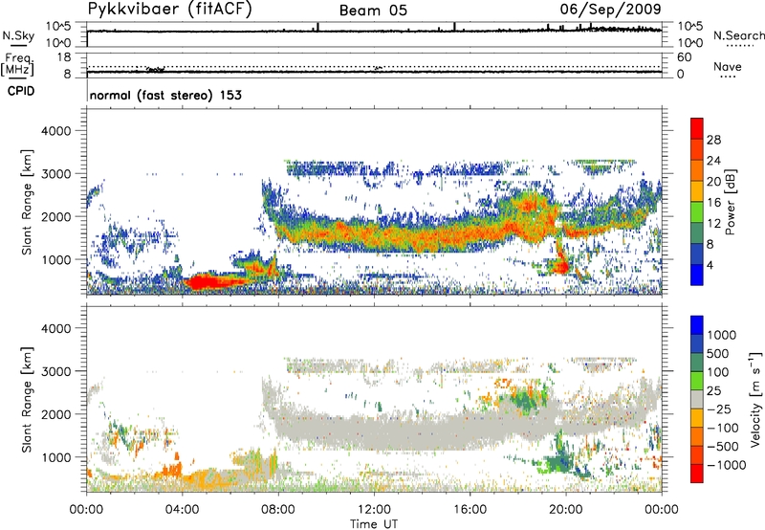The height and width of the screenshot is (530, 765).
Task: Click the yellow 16 dB power swatch
Action: point(697,190)
